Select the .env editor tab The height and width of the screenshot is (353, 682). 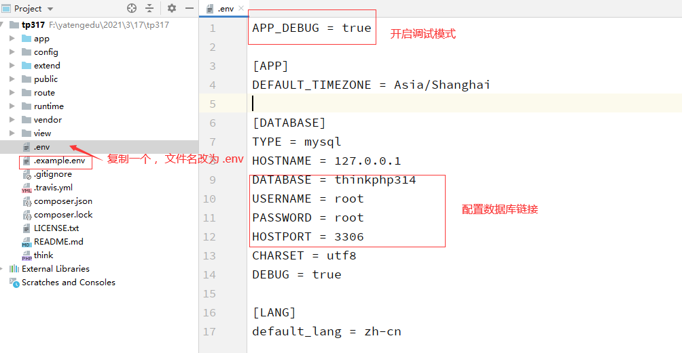(224, 9)
